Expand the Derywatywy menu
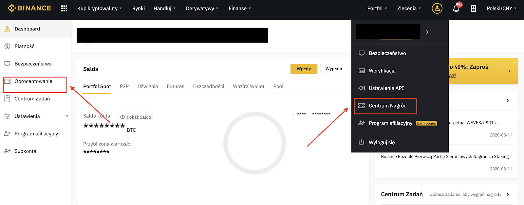524x205 pixels. (202, 9)
